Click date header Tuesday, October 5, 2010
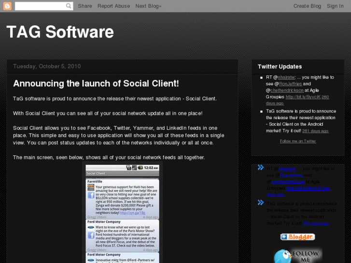This screenshot has height=263, width=351. [x=47, y=66]
